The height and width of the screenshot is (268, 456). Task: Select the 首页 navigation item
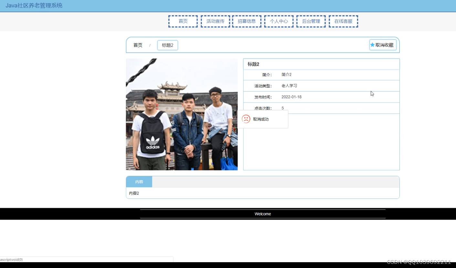183,21
